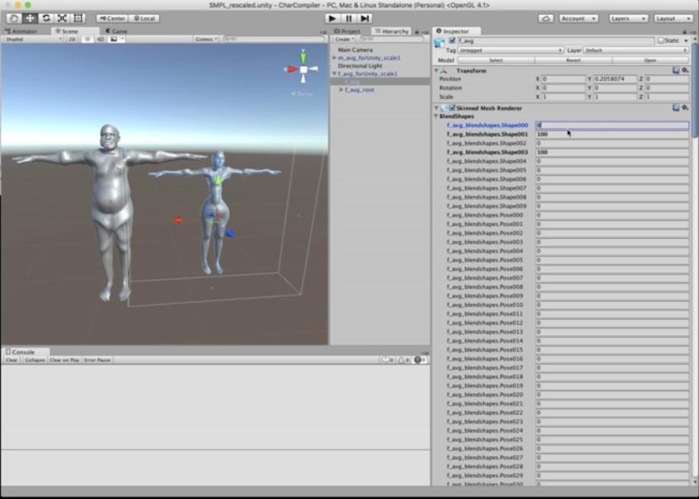
Task: Open the Static options dropdown arrow
Action: [x=686, y=41]
